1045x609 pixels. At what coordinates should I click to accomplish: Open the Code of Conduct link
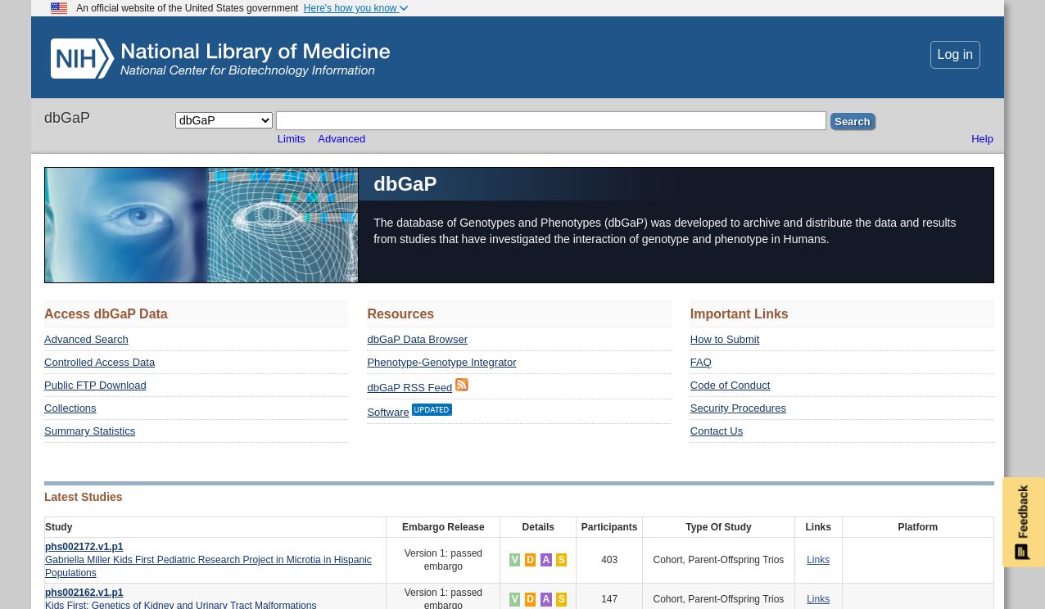coord(730,386)
